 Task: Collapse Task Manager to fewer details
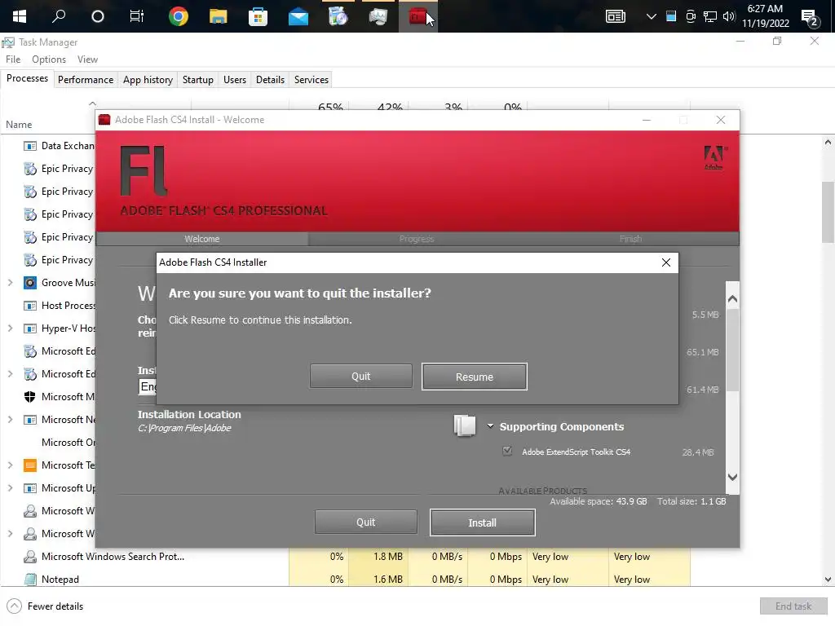pyautogui.click(x=46, y=606)
